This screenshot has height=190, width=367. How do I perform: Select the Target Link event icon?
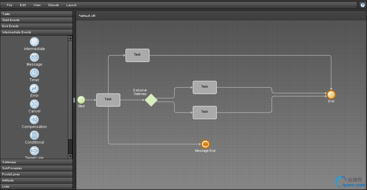pyautogui.click(x=34, y=151)
